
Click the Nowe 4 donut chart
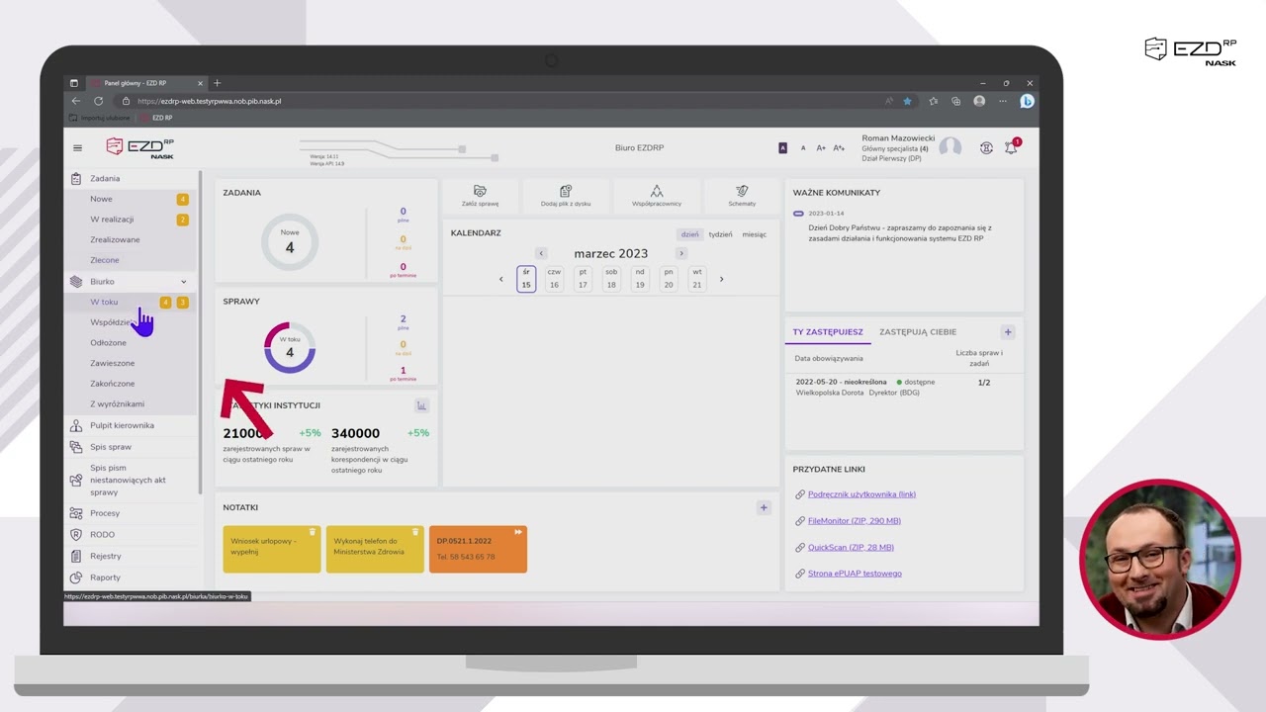point(290,242)
